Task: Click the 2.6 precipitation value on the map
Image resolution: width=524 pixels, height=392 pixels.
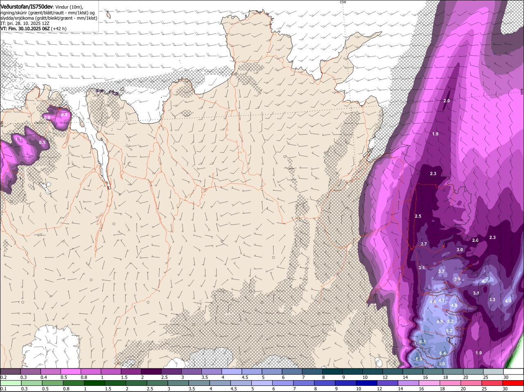Action: point(475,240)
